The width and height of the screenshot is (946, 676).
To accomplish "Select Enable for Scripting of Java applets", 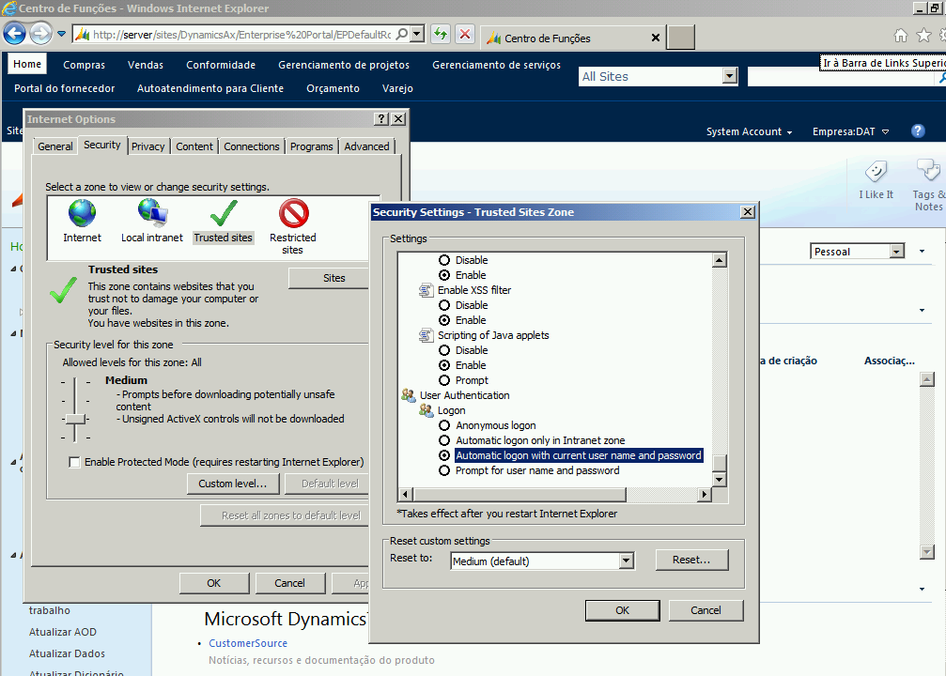I will [444, 365].
